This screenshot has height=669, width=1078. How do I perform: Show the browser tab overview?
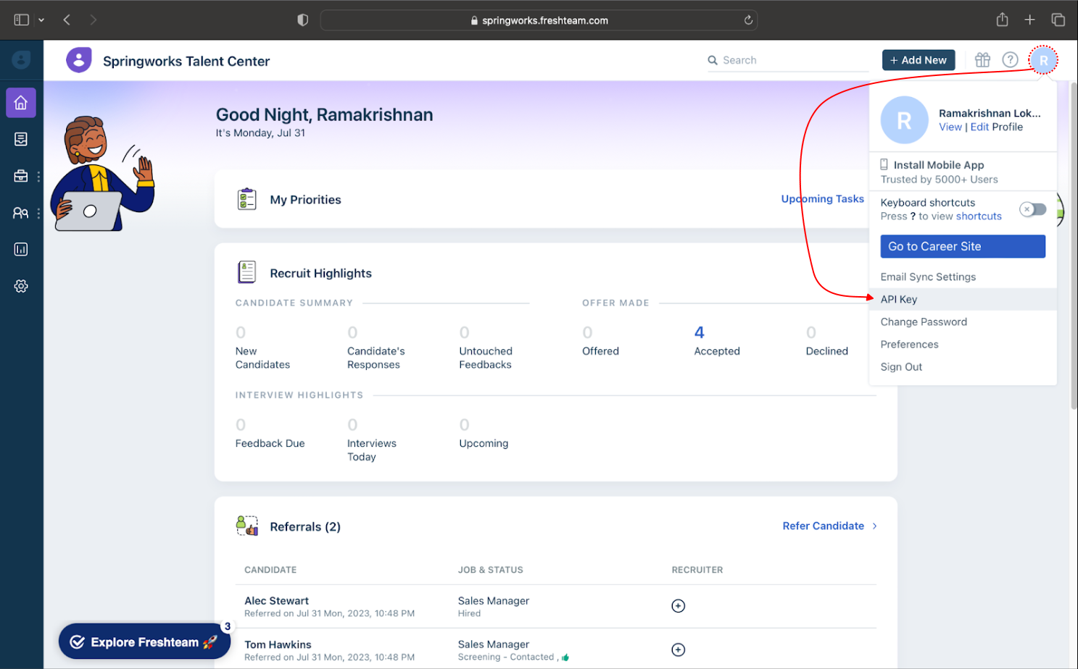pos(1058,20)
